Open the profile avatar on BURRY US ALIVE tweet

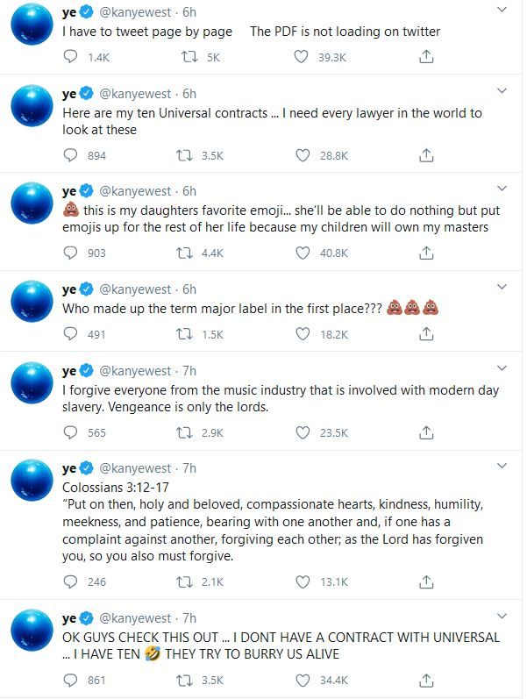32,630
